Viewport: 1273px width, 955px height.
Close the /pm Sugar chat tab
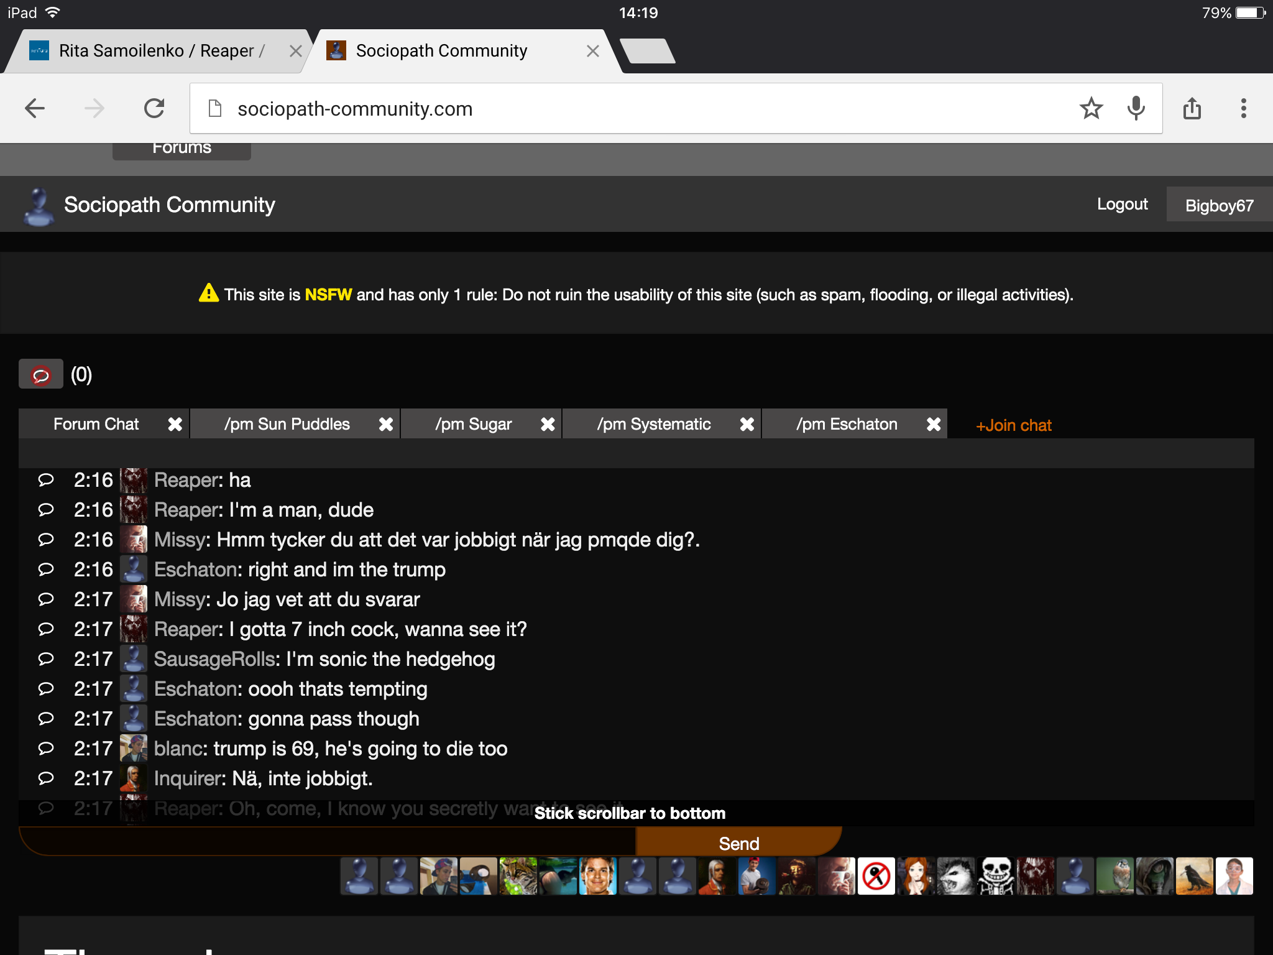548,424
